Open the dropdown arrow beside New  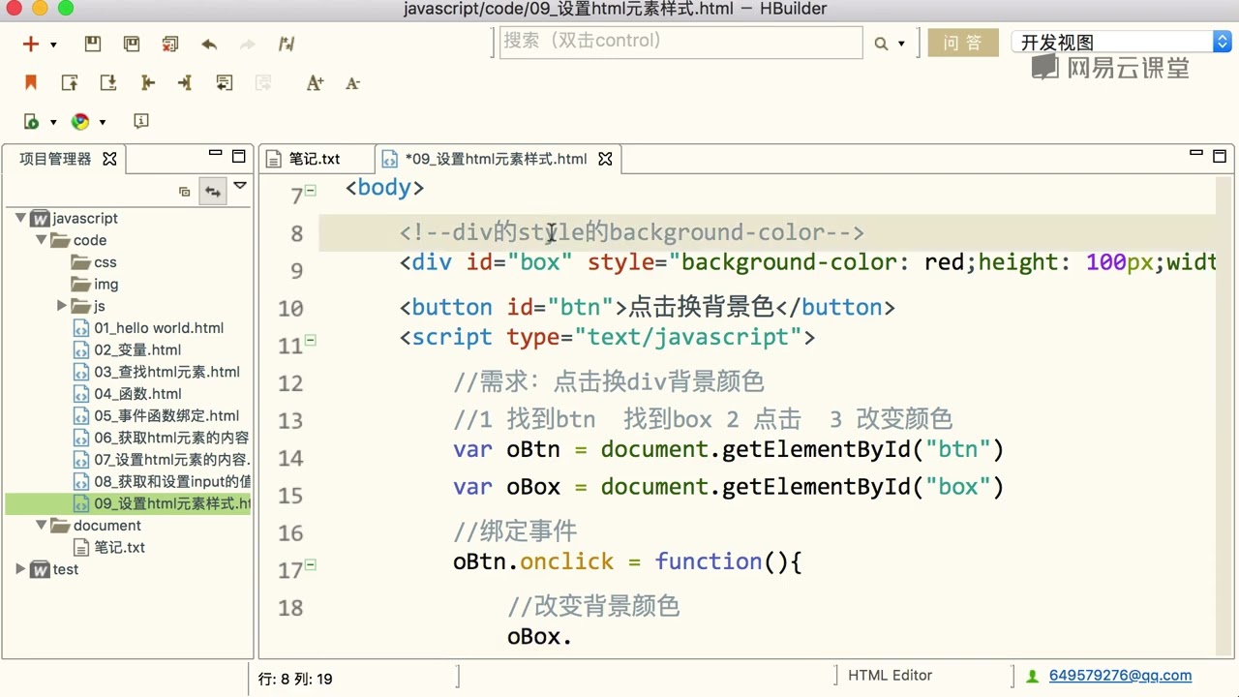[x=53, y=45]
